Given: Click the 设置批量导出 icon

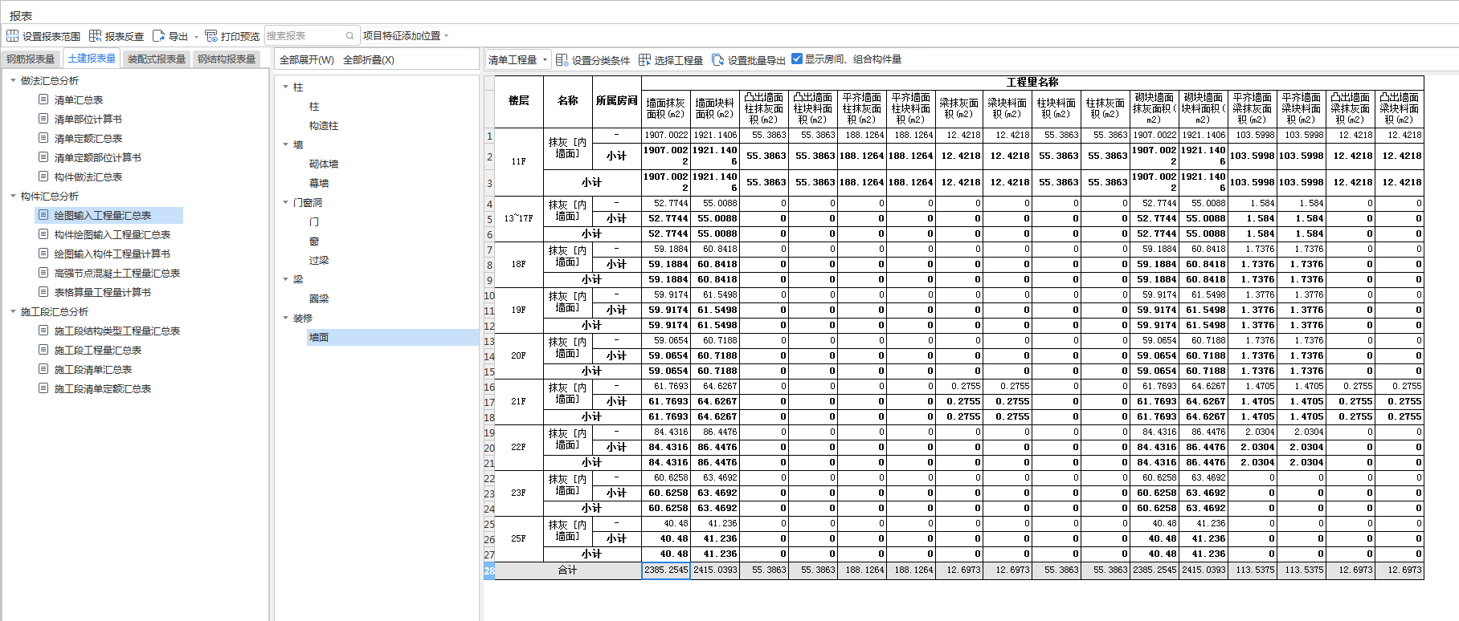Looking at the screenshot, I should click(717, 60).
